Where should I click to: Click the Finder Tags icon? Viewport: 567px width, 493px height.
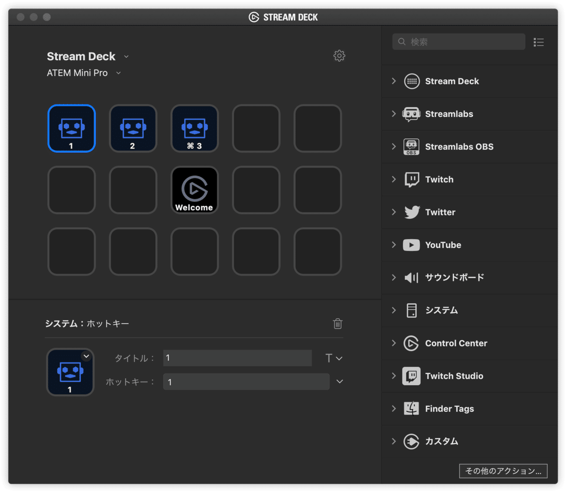tap(411, 409)
